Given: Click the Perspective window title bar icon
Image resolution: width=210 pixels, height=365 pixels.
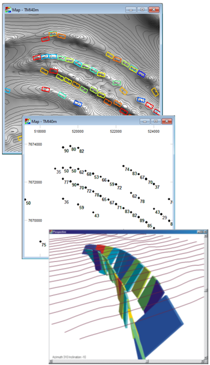Looking at the screenshot, I should coord(51,232).
